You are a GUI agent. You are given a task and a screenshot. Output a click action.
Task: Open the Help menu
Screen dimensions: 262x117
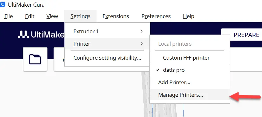click(189, 16)
